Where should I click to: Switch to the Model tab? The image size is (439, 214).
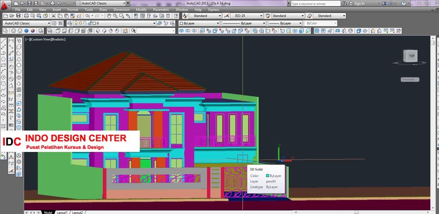tap(48, 212)
